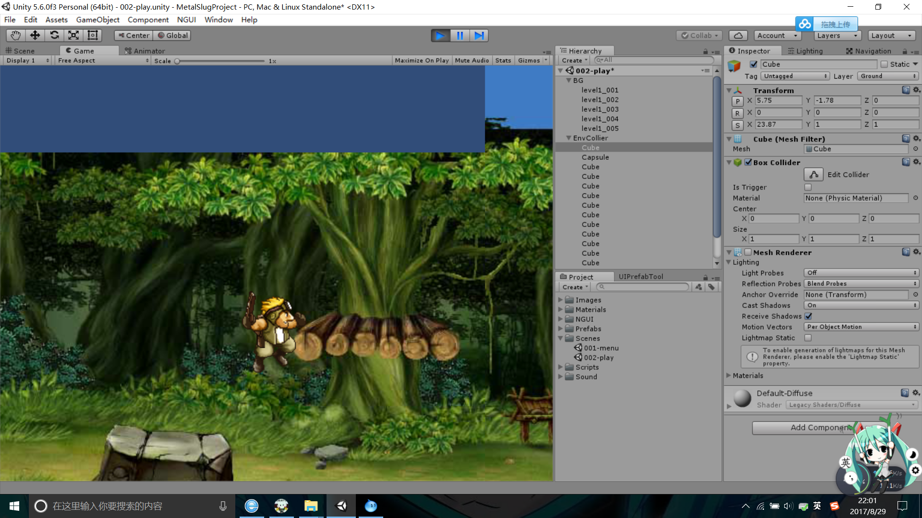Toggle Mute Audio in Game view
Screen dimensions: 922x518
coord(472,60)
